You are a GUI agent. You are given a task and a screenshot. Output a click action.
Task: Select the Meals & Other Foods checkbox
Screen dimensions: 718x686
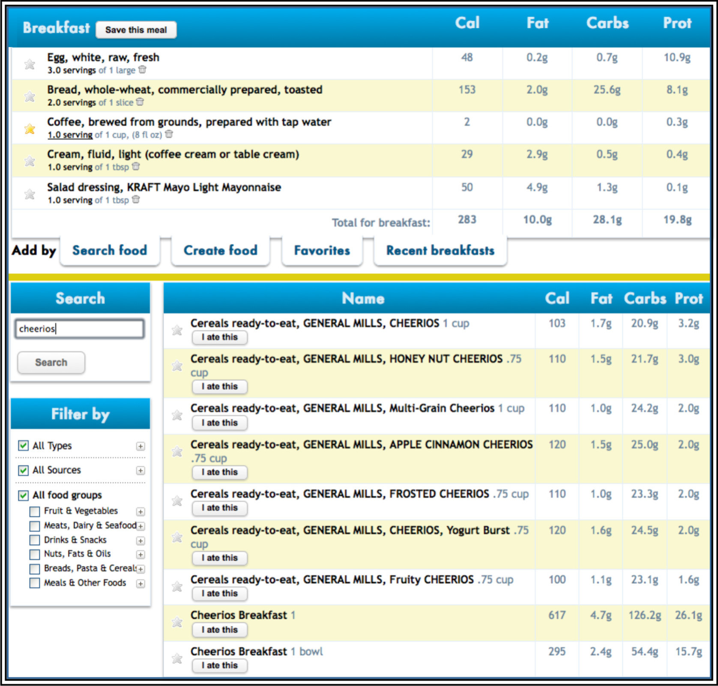[x=35, y=583]
